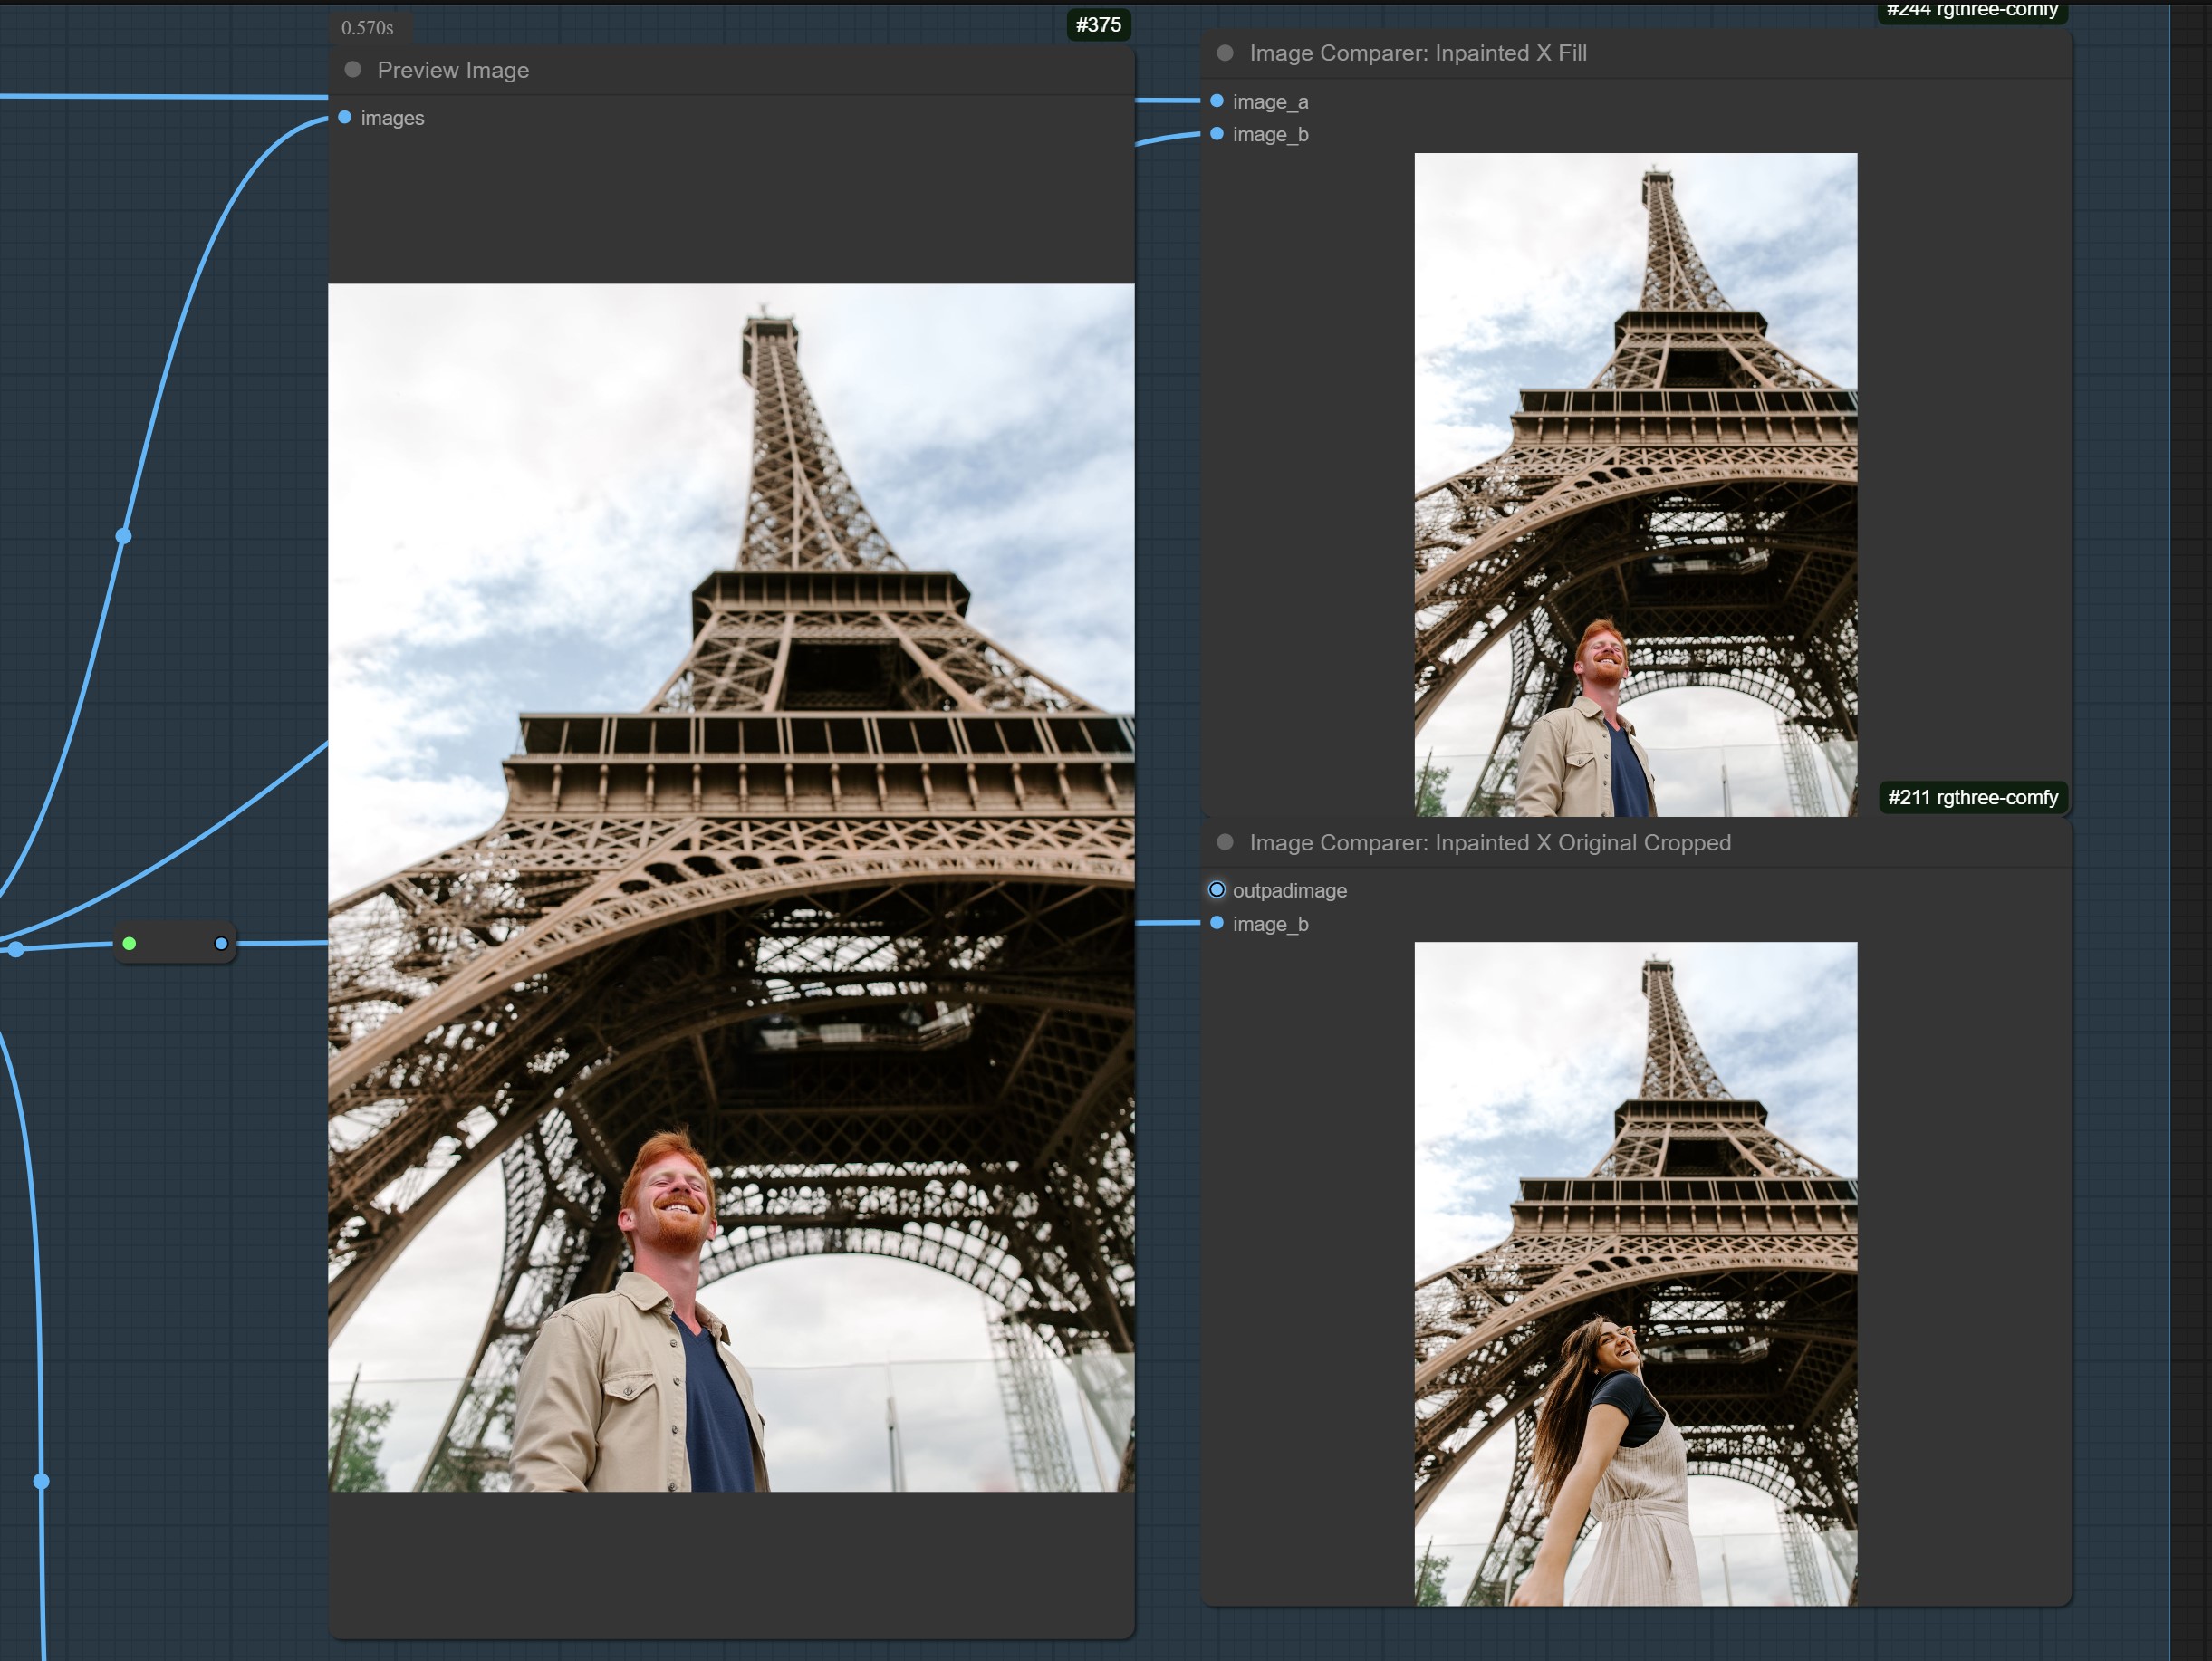Click image_b socket on Original Cropped comparer

point(1217,923)
